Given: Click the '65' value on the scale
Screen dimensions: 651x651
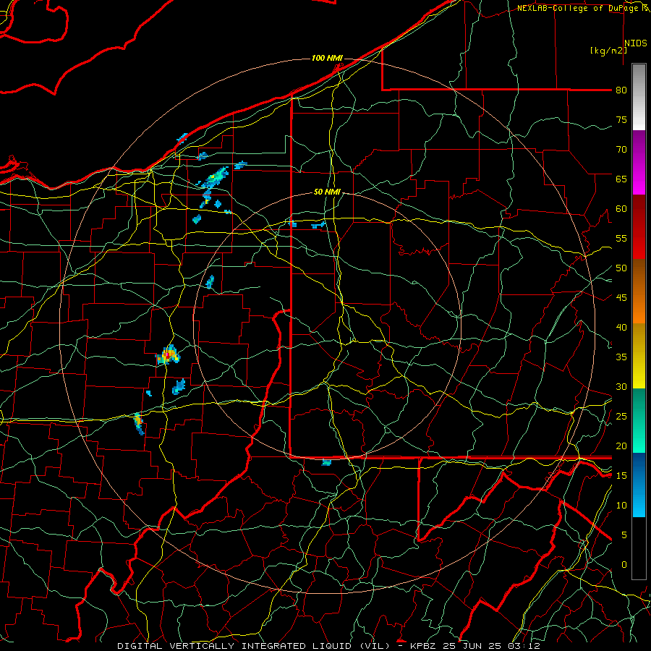Looking at the screenshot, I should click(x=621, y=179).
